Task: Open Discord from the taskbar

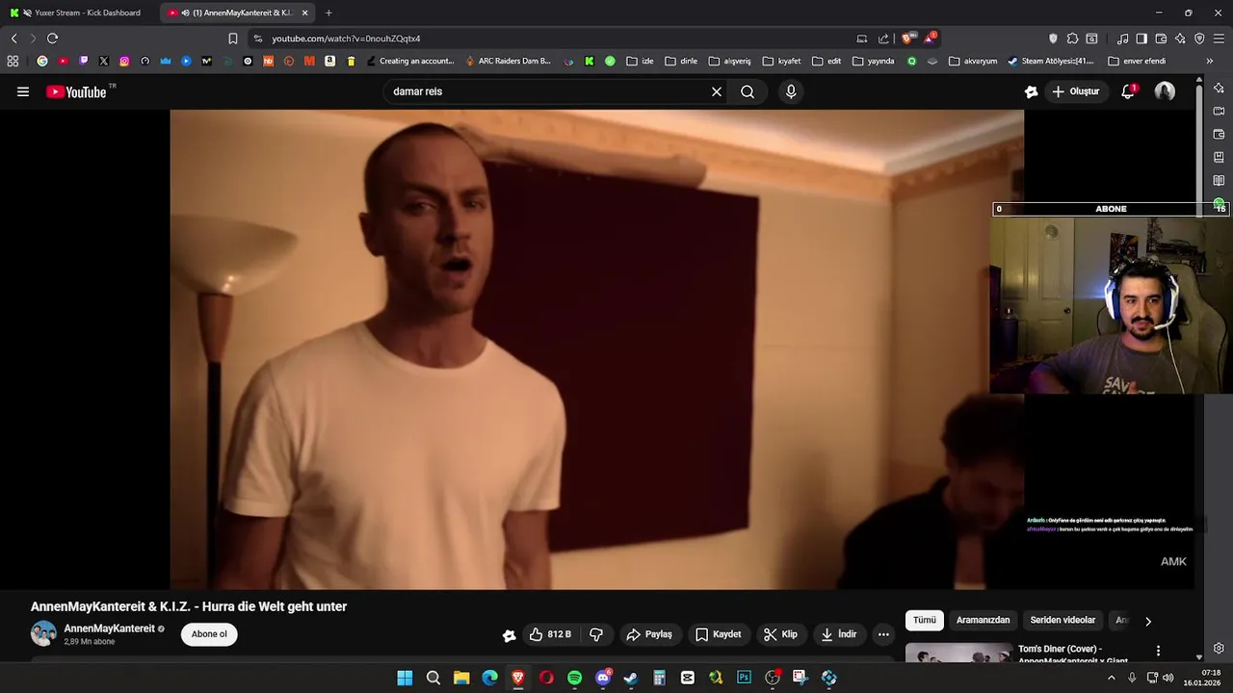Action: point(603,678)
